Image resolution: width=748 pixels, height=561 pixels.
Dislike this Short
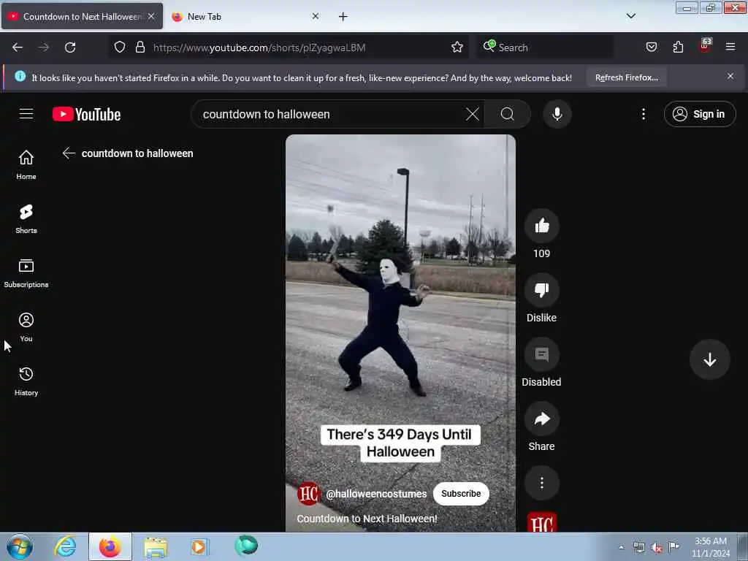[541, 290]
